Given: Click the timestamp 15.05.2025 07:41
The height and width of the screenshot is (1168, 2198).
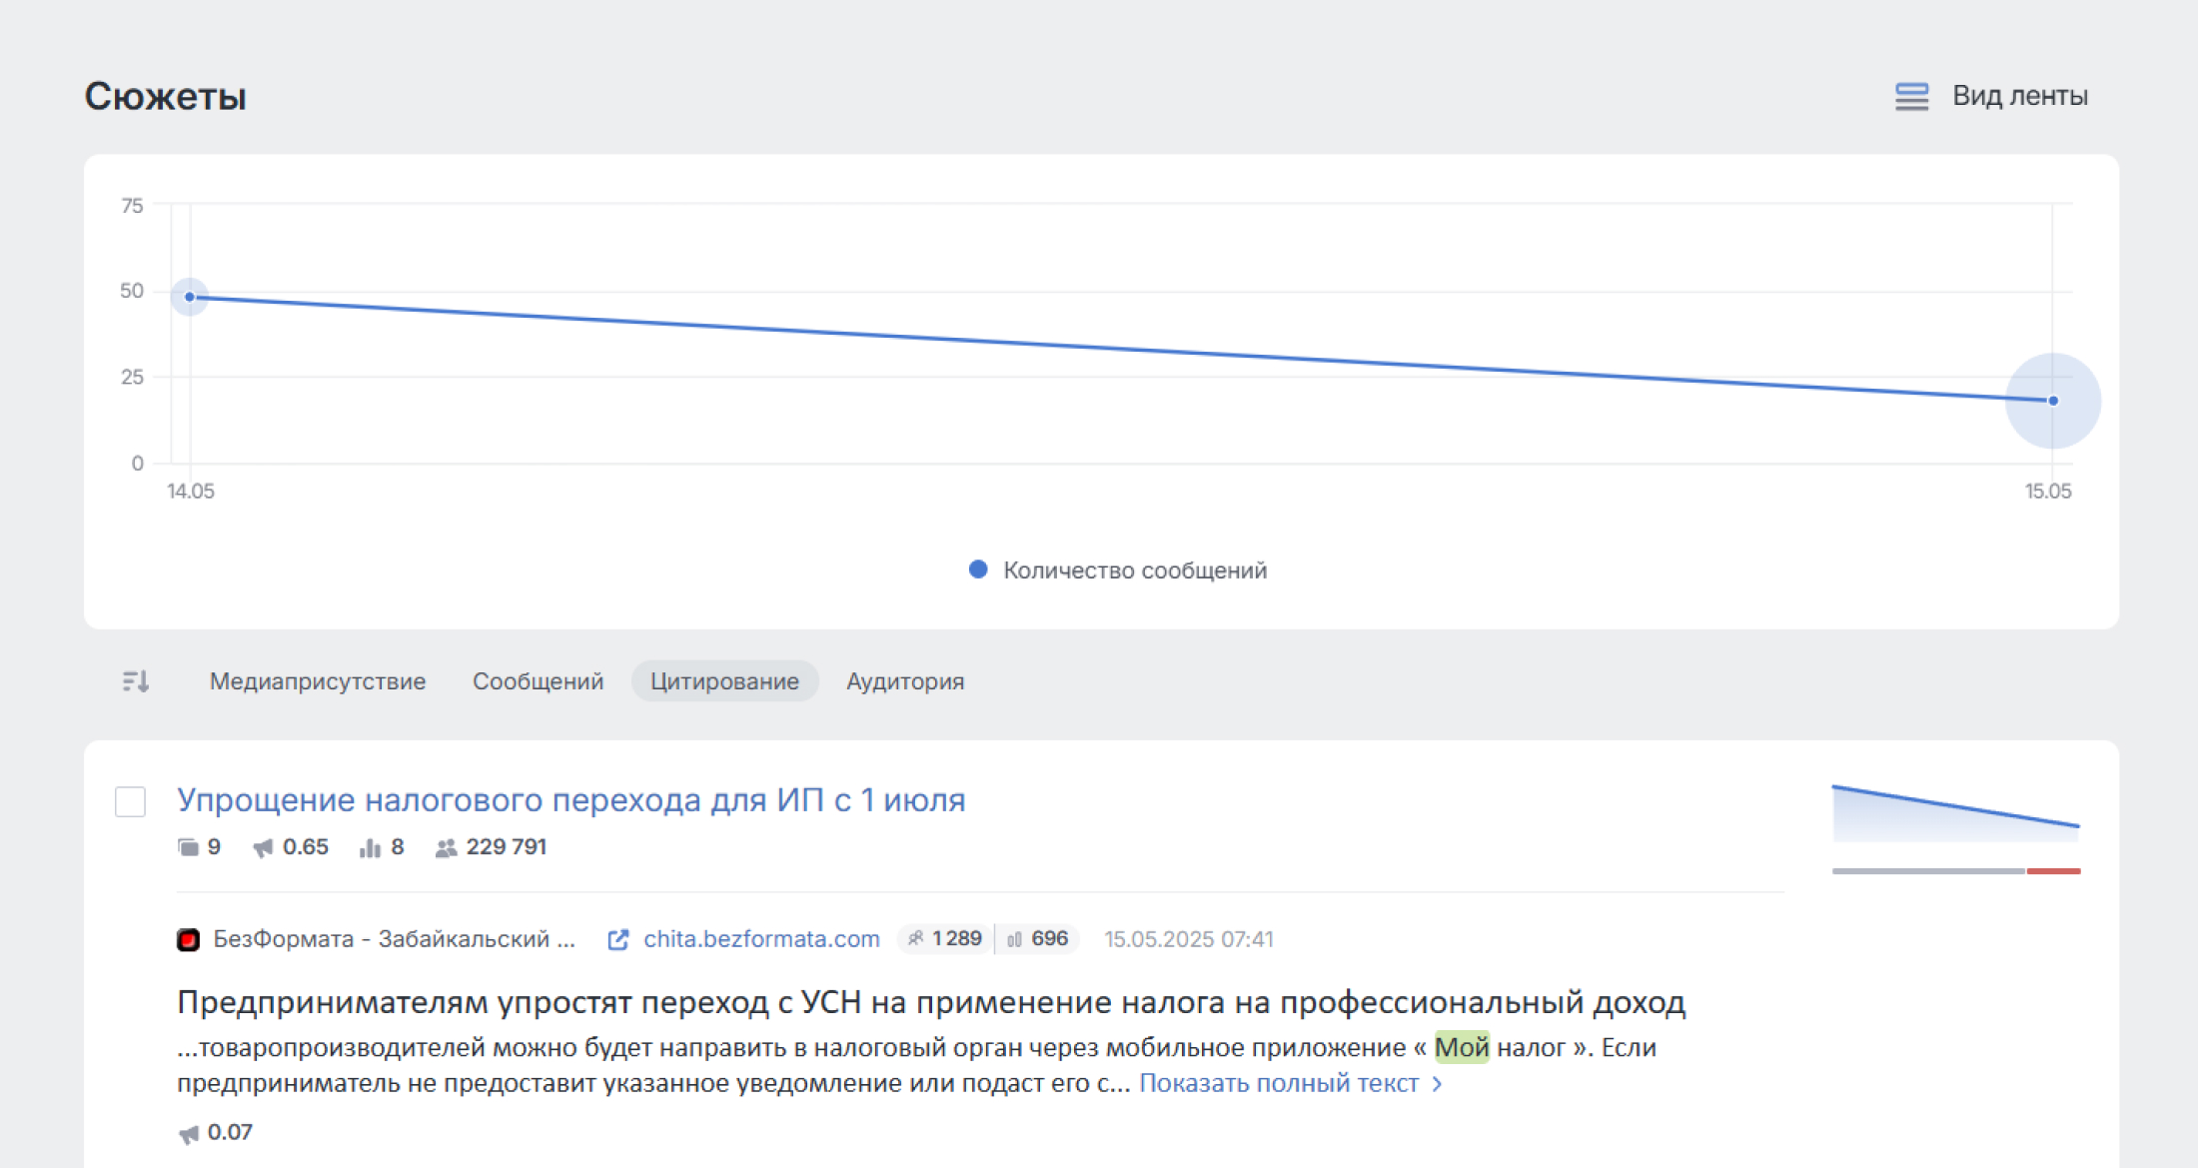Looking at the screenshot, I should [x=1188, y=939].
